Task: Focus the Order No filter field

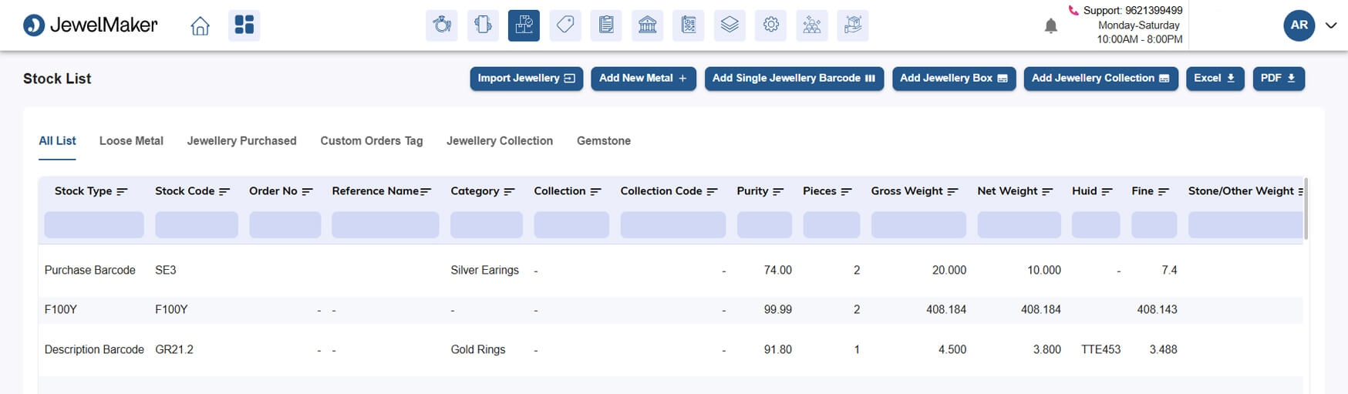Action: (285, 225)
